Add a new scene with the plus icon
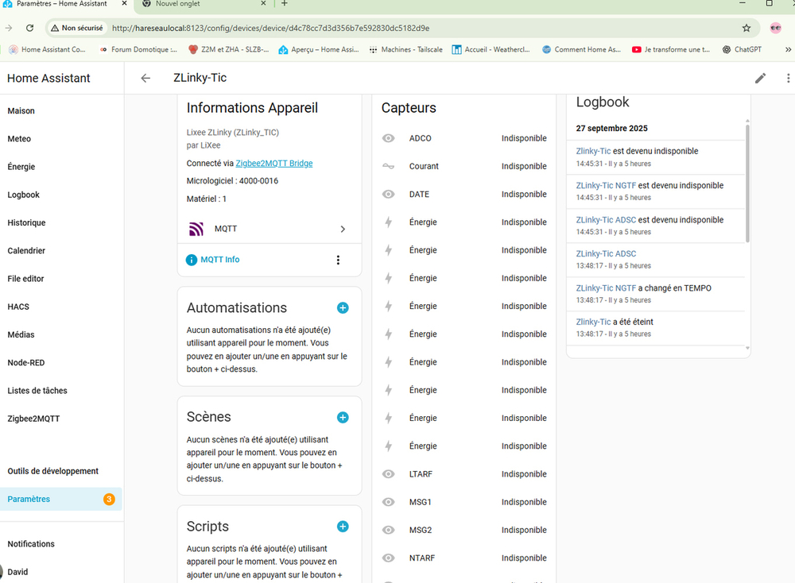The image size is (795, 583). coord(343,417)
